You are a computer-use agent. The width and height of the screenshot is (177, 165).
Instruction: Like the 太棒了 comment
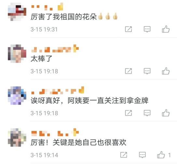click(x=166, y=71)
